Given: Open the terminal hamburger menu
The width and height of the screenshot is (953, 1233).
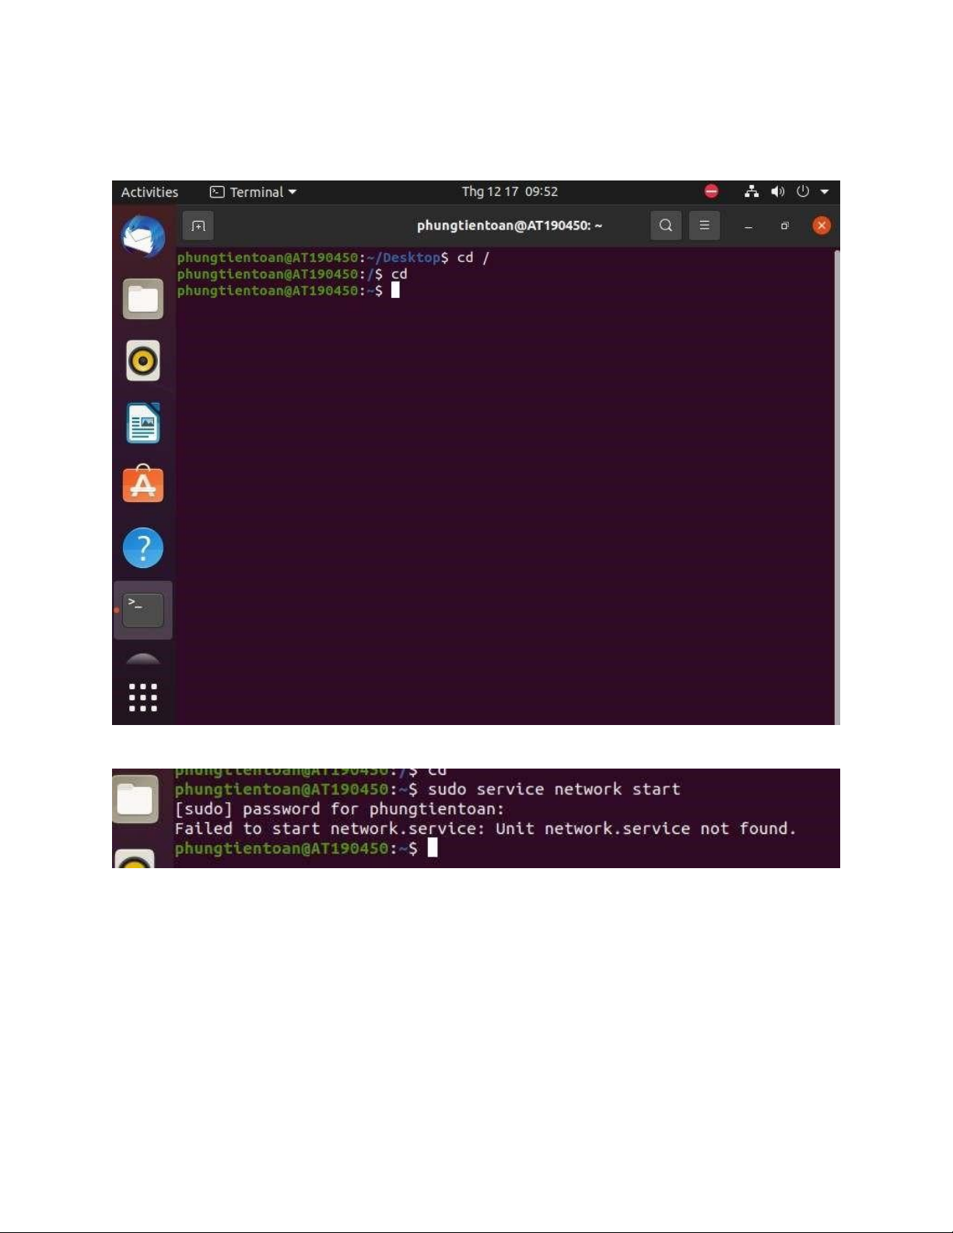Looking at the screenshot, I should (704, 226).
